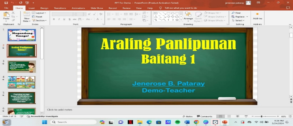The width and height of the screenshot is (293, 126).
Task: Expand the shapes gallery More arrow
Action: 181,20
